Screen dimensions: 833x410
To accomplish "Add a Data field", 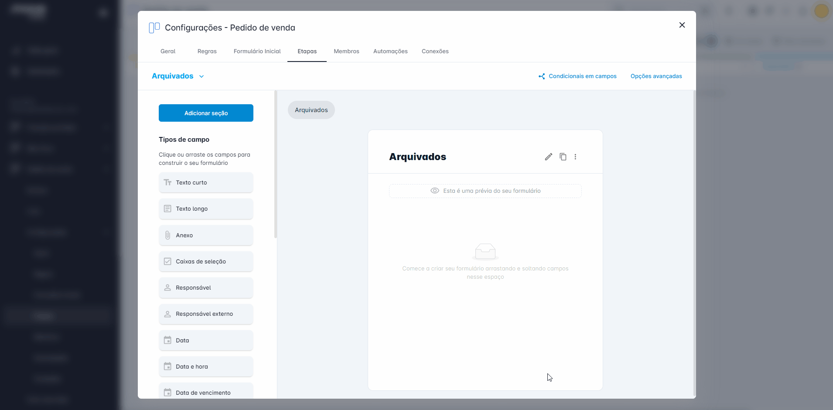I will point(206,340).
